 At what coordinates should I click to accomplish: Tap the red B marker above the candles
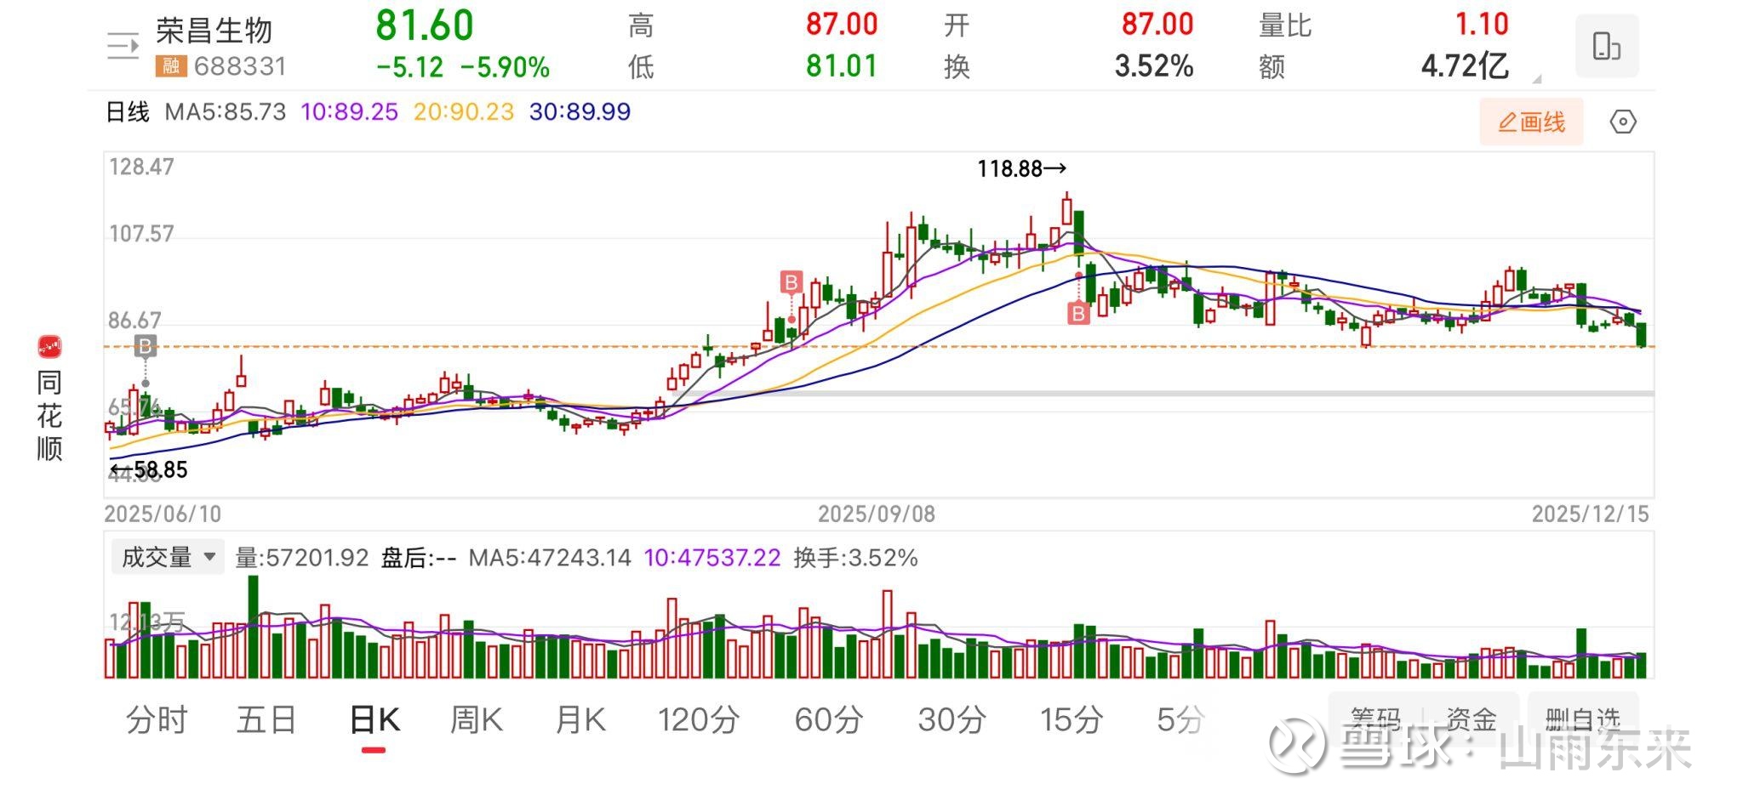(791, 282)
